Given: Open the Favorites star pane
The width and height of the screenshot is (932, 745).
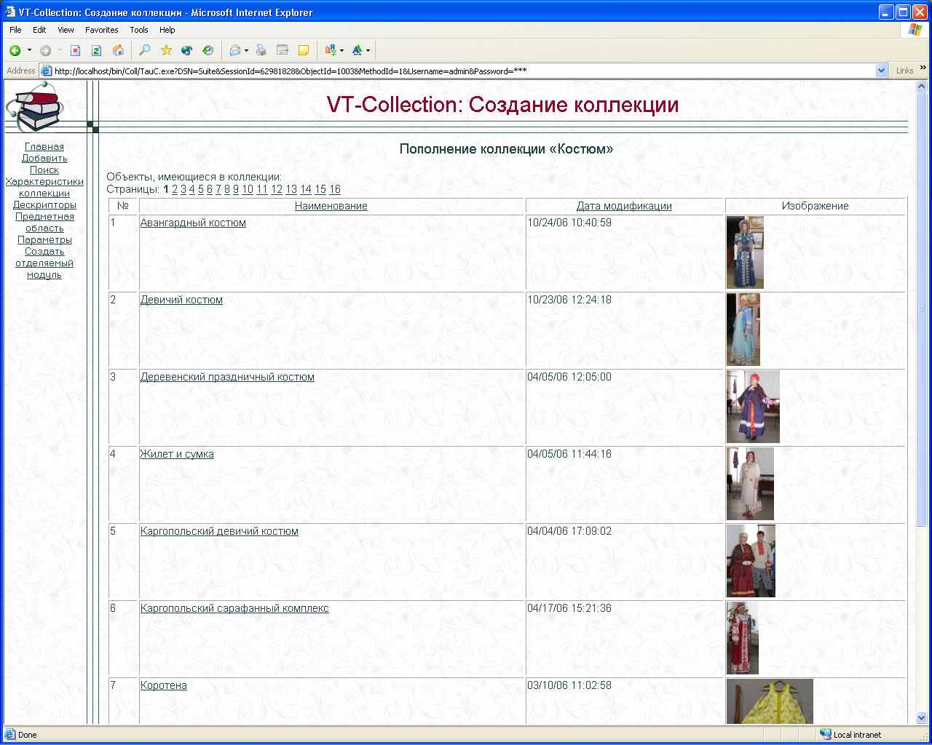Looking at the screenshot, I should [x=166, y=50].
